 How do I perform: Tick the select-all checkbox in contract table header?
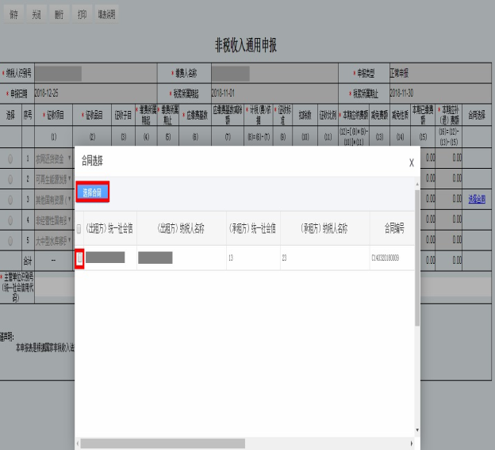(79, 228)
